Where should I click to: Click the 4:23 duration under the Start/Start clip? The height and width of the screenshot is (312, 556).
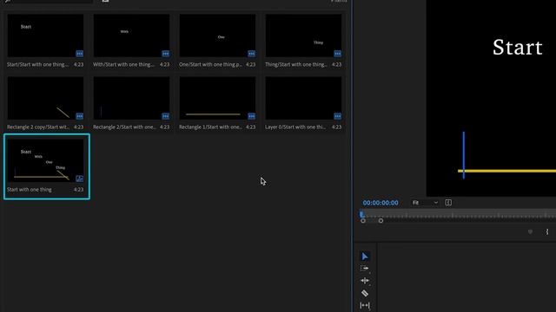tap(79, 64)
